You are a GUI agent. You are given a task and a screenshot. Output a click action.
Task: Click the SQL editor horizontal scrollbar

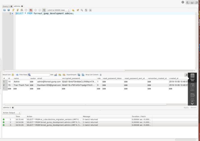[x=65, y=70]
